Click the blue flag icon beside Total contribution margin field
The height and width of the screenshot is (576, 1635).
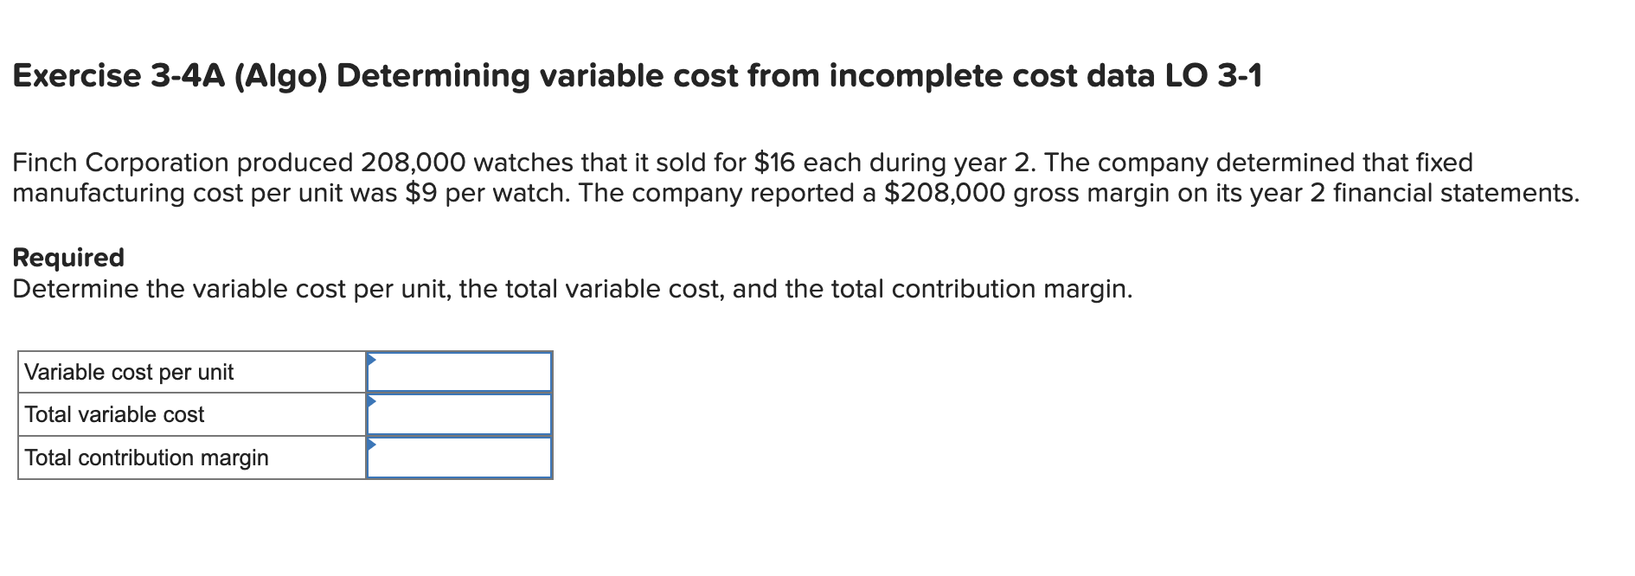pyautogui.click(x=372, y=446)
